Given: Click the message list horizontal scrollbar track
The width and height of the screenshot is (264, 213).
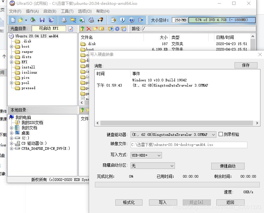Looking at the screenshot, I should (177, 123).
